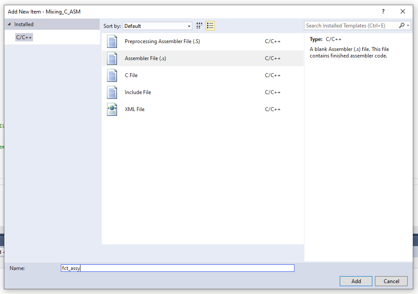Expand search options dropdown arrow

coord(408,26)
